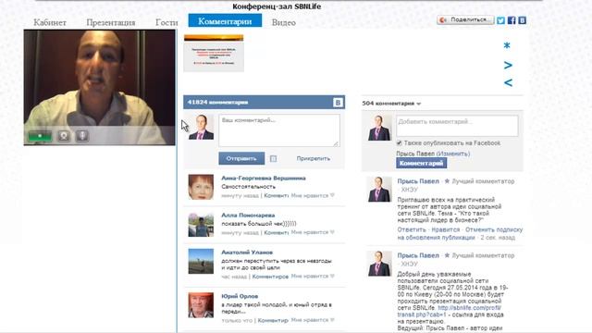Go to next slide arrow
592x333 pixels.
(x=508, y=66)
